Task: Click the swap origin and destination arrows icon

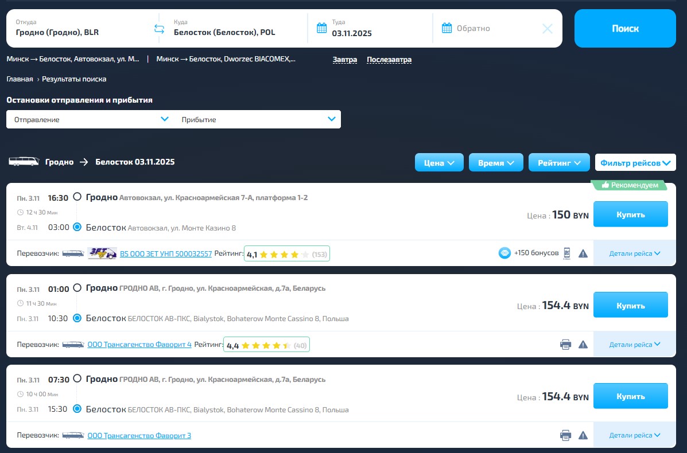Action: coord(160,29)
